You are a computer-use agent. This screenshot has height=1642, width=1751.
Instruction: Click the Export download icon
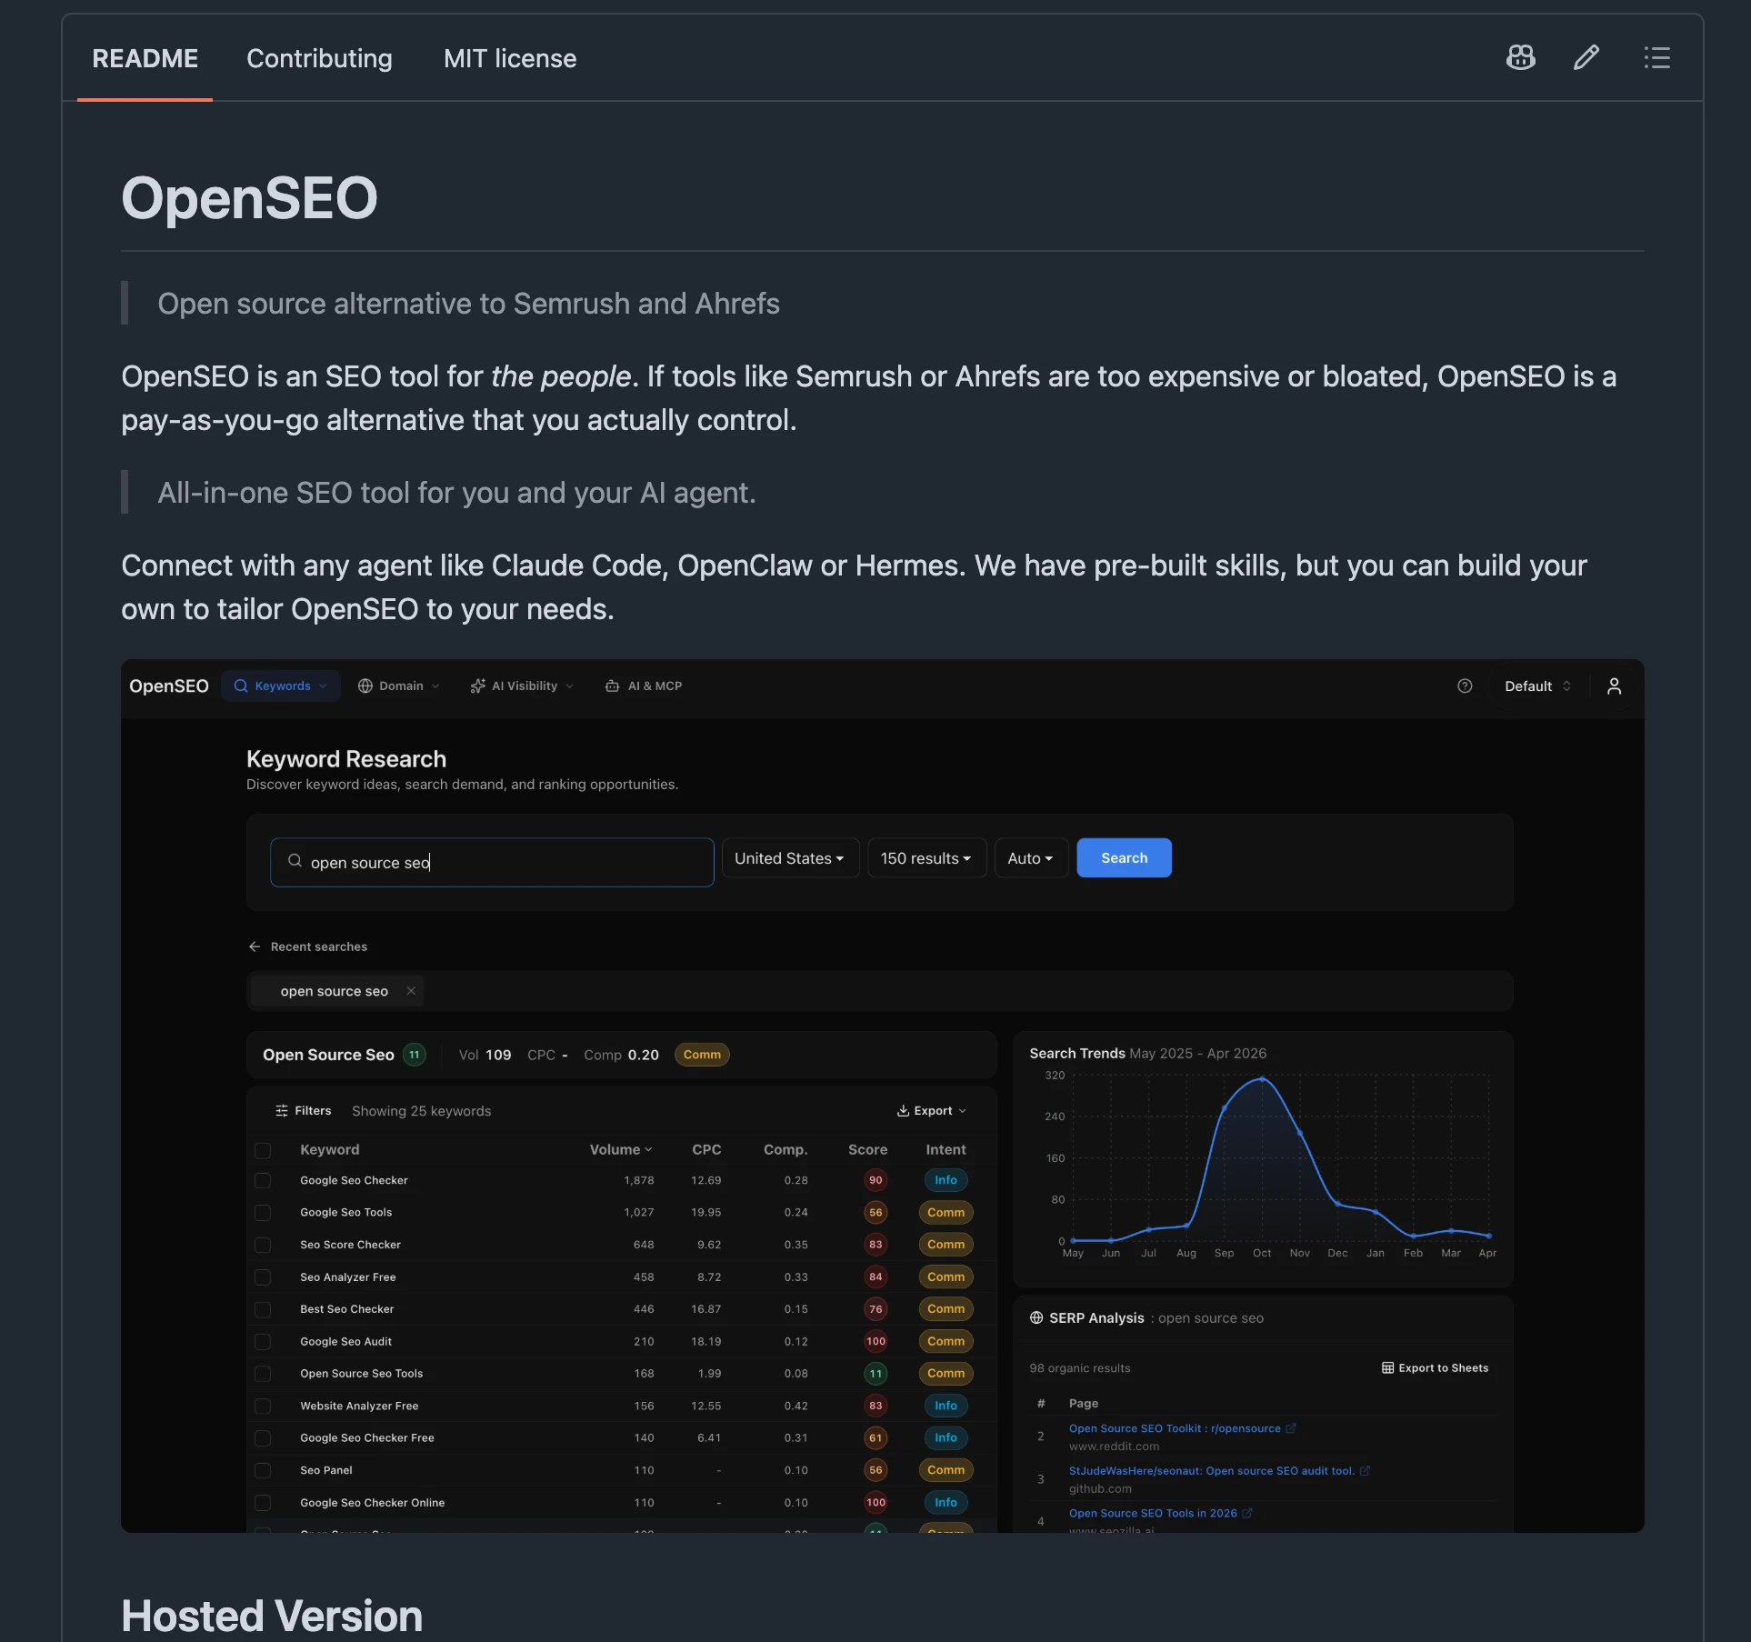click(x=903, y=1111)
